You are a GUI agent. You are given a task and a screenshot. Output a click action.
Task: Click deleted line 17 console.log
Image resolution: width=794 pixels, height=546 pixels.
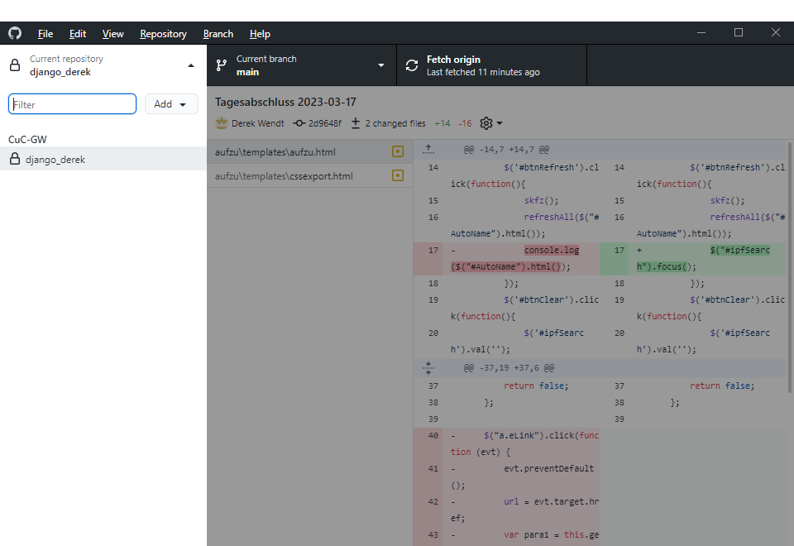pos(506,258)
